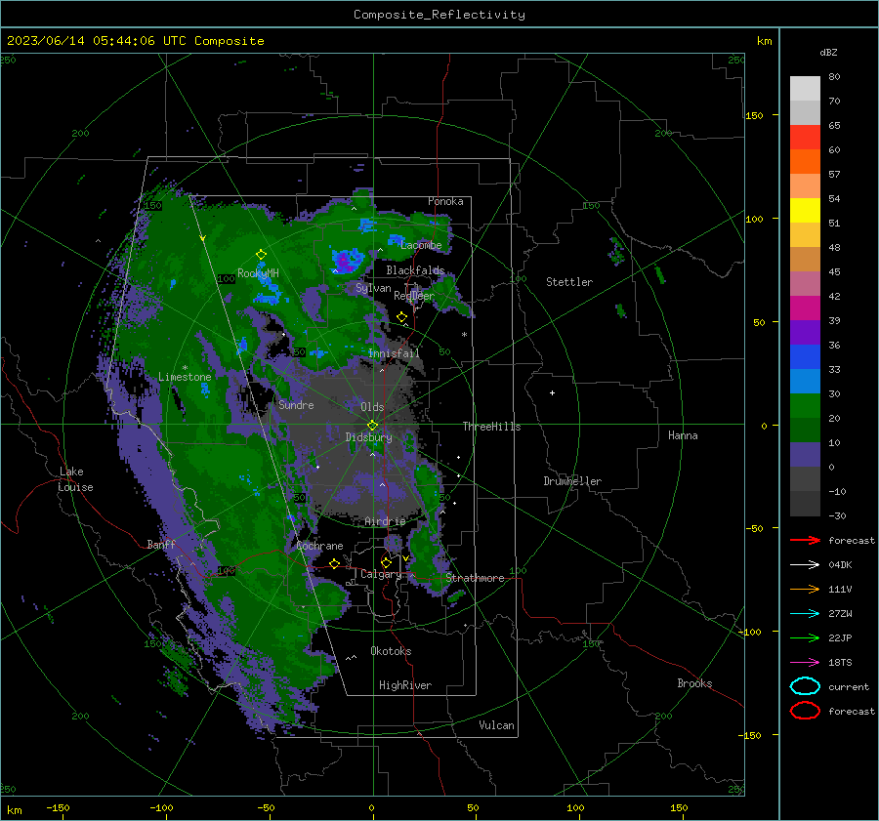Click the Strathmore label

pyautogui.click(x=475, y=578)
